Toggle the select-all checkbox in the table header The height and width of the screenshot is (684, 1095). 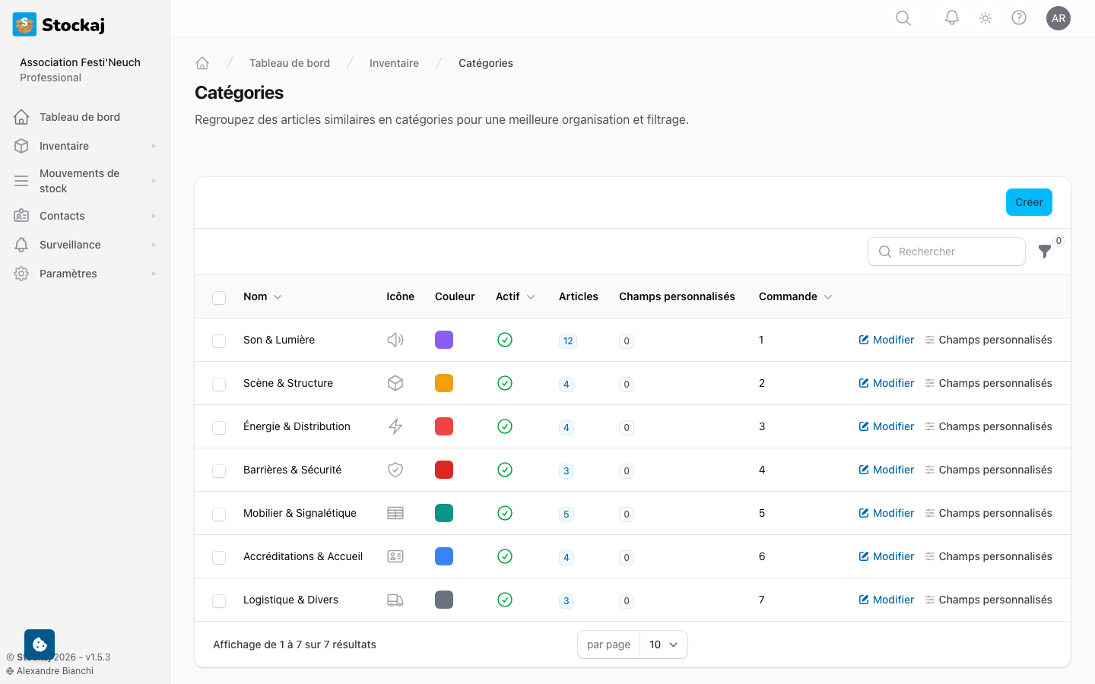(219, 298)
